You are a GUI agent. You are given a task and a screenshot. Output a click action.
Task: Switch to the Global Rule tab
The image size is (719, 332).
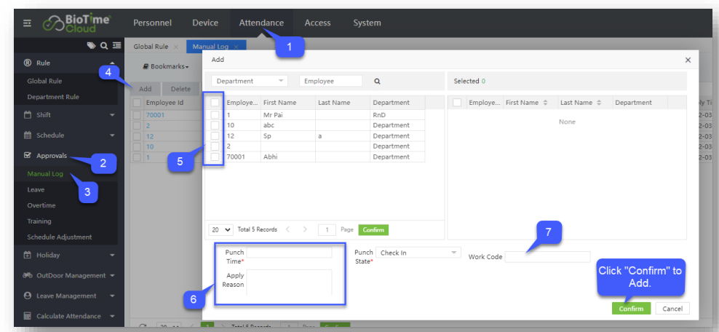pos(151,47)
